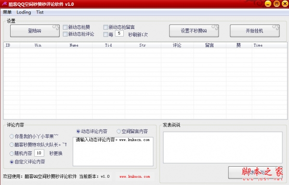
Task: Click the app logo icon in the title bar
Action: tap(4, 4)
